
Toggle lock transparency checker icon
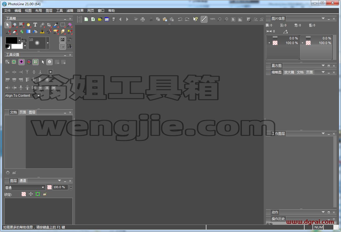(24, 194)
